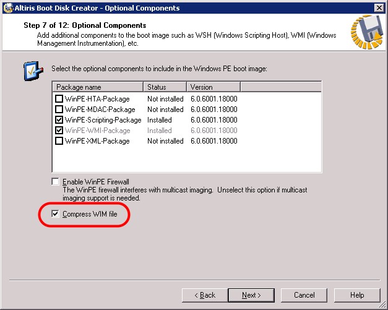This screenshot has height=310, width=388.
Task: Cancel the boot disk wizard
Action: (x=304, y=295)
